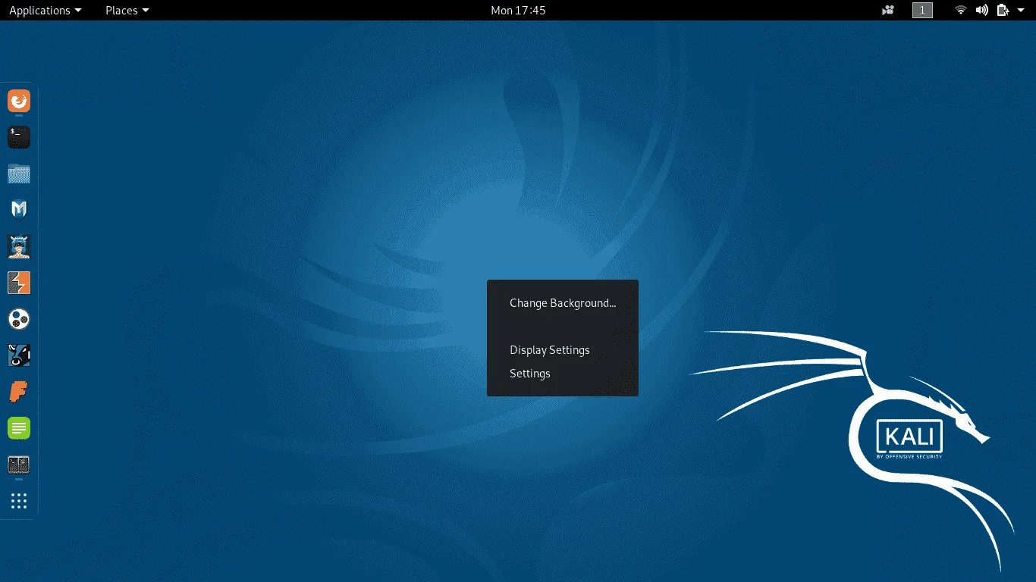Open the round spotted-circle dock icon

19,319
